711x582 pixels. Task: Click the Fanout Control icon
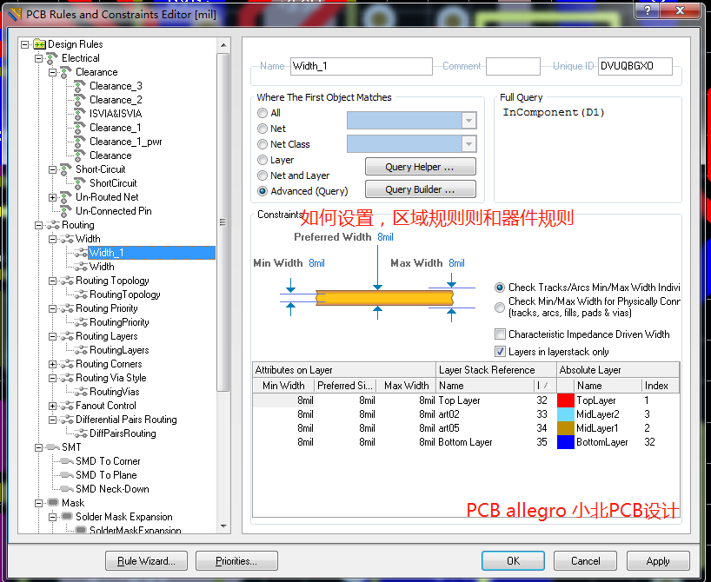click(67, 406)
